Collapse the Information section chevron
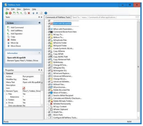 [40, 53]
